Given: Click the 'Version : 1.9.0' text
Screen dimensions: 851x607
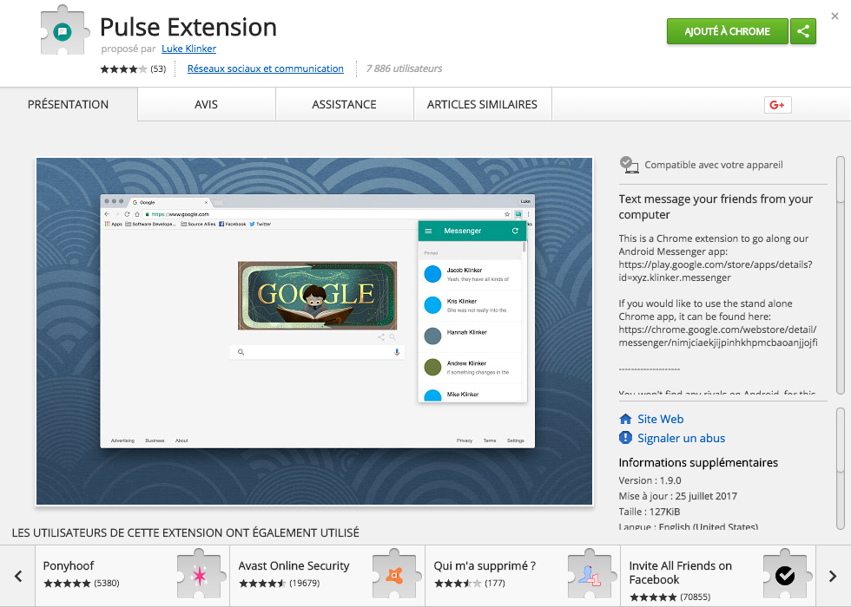Looking at the screenshot, I should coord(650,480).
